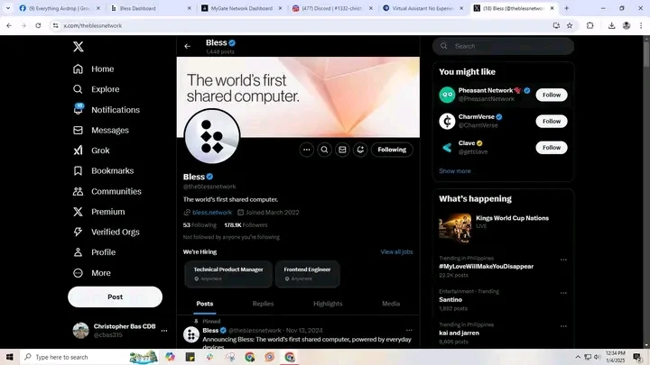Click the More circle icon
Image resolution: width=650 pixels, height=365 pixels.
pos(78,273)
